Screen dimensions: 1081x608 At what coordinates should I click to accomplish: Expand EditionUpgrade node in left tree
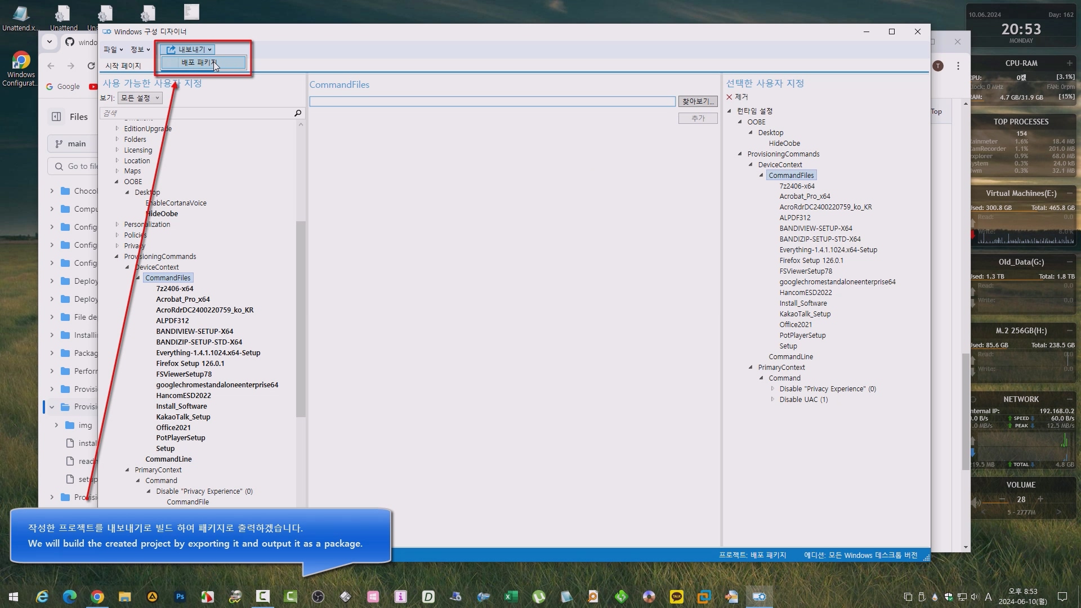(117, 128)
